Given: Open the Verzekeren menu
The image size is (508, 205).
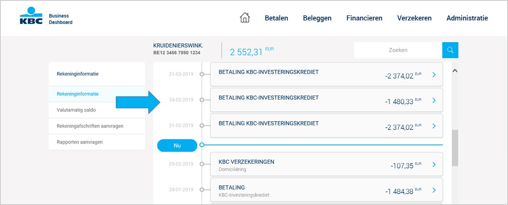Looking at the screenshot, I should click(x=414, y=18).
